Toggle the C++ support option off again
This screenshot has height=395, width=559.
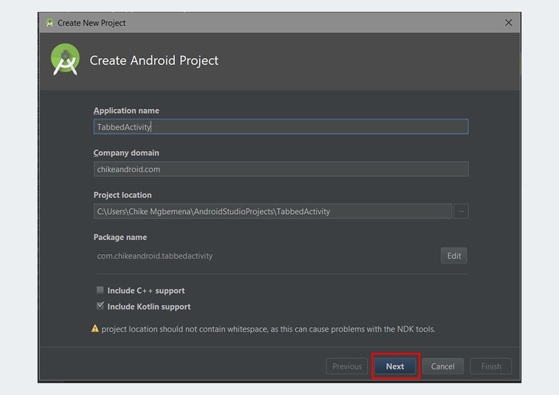[x=100, y=290]
